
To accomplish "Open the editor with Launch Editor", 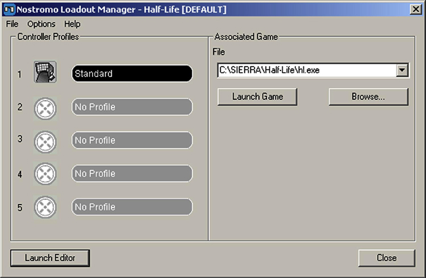I will (50, 258).
